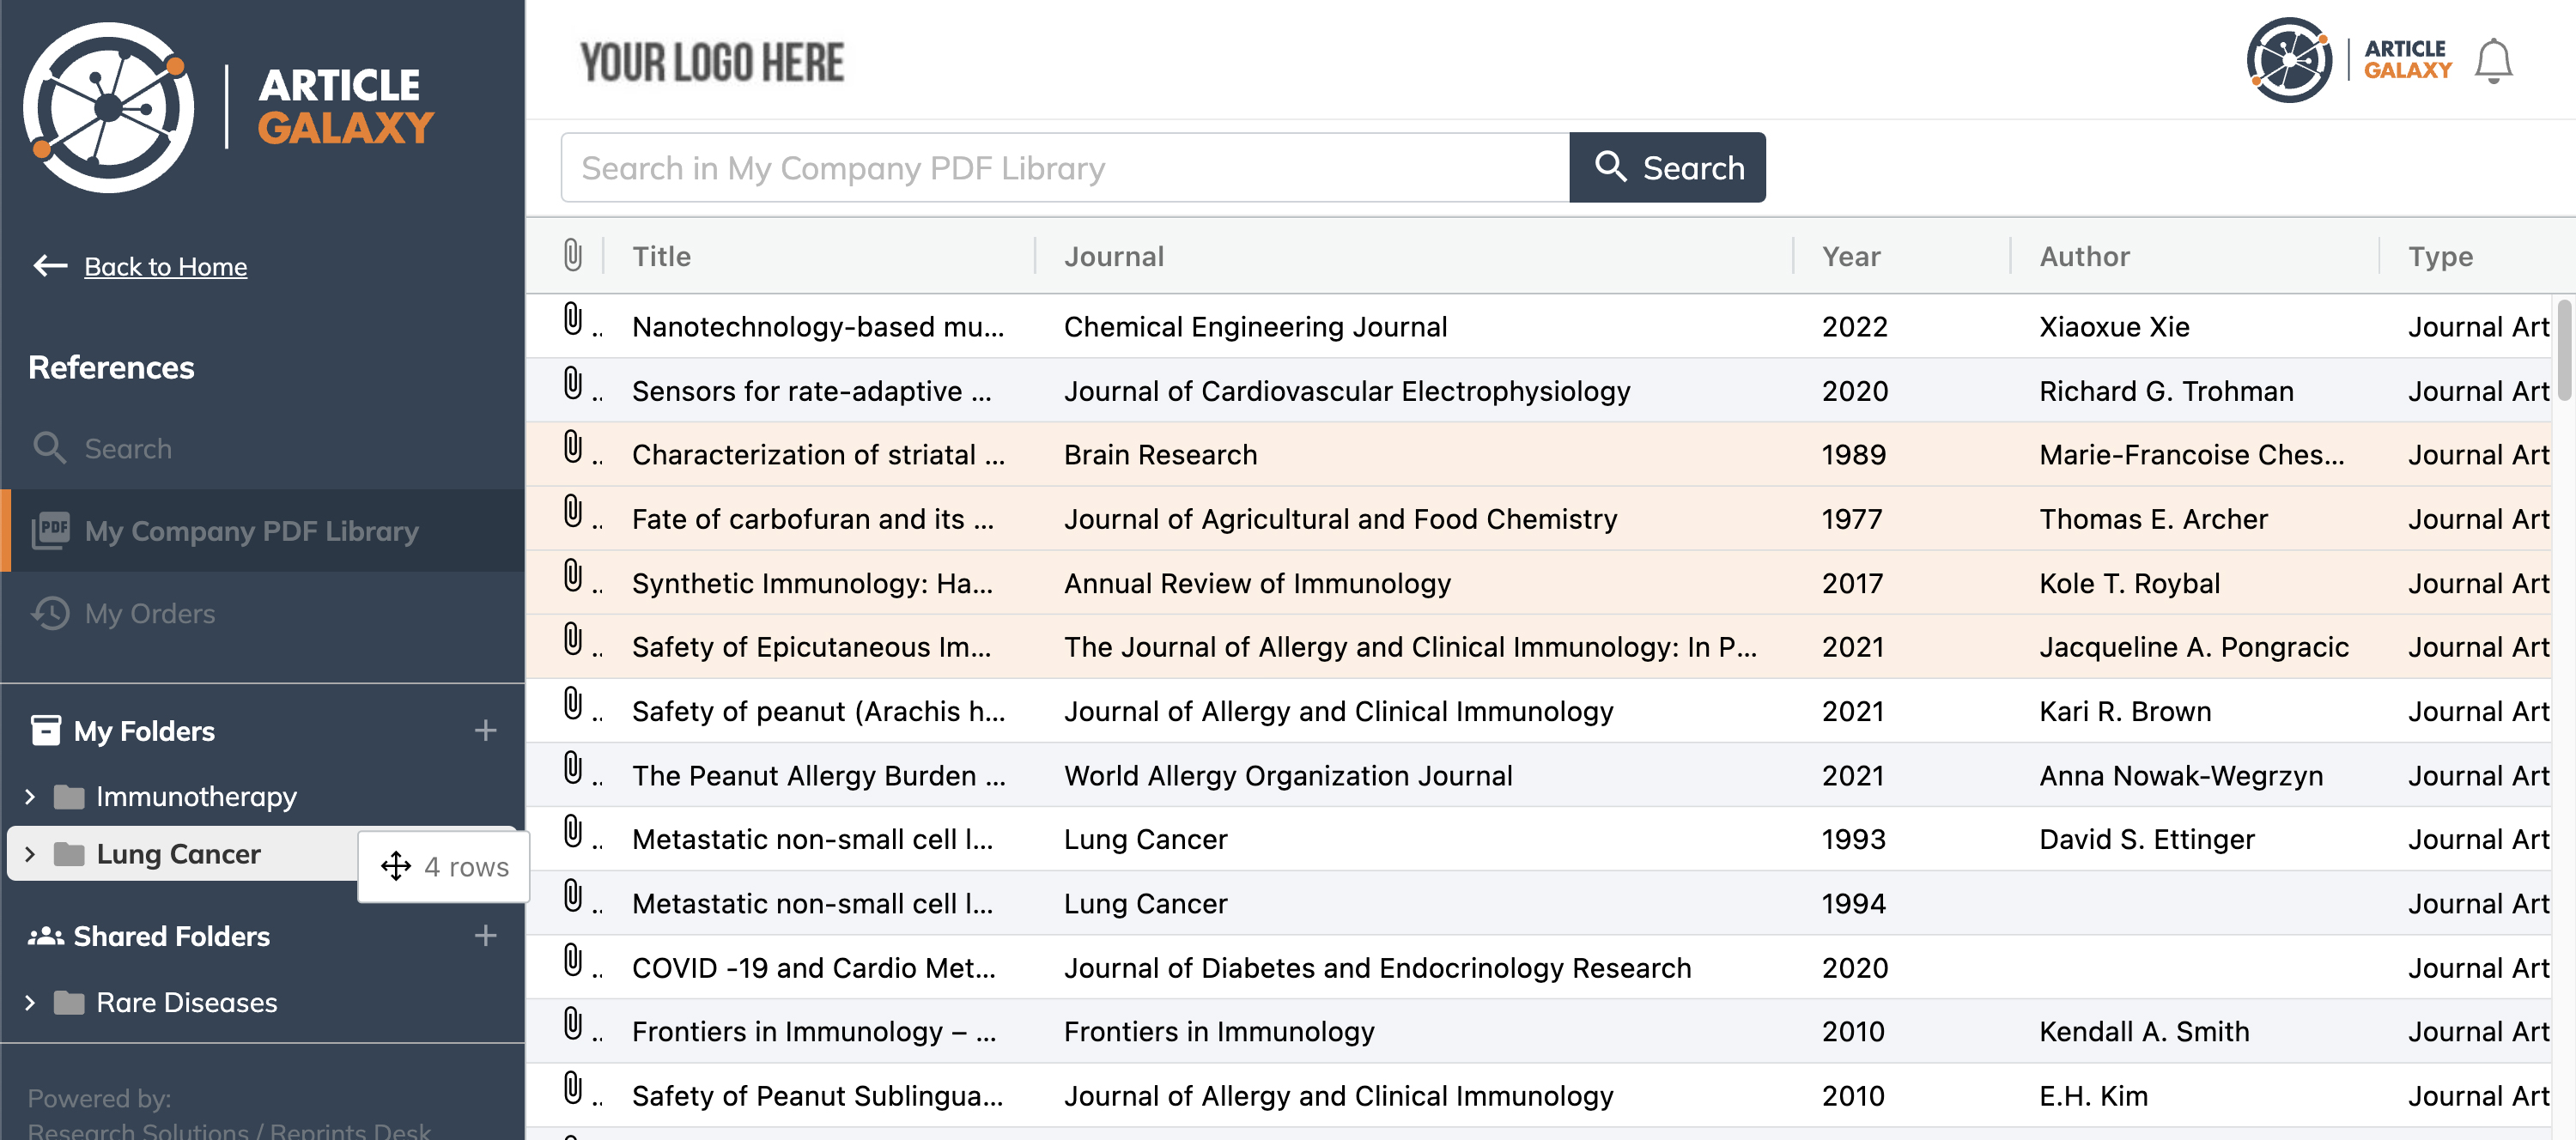Click the history icon beside My Orders

pyautogui.click(x=51, y=613)
